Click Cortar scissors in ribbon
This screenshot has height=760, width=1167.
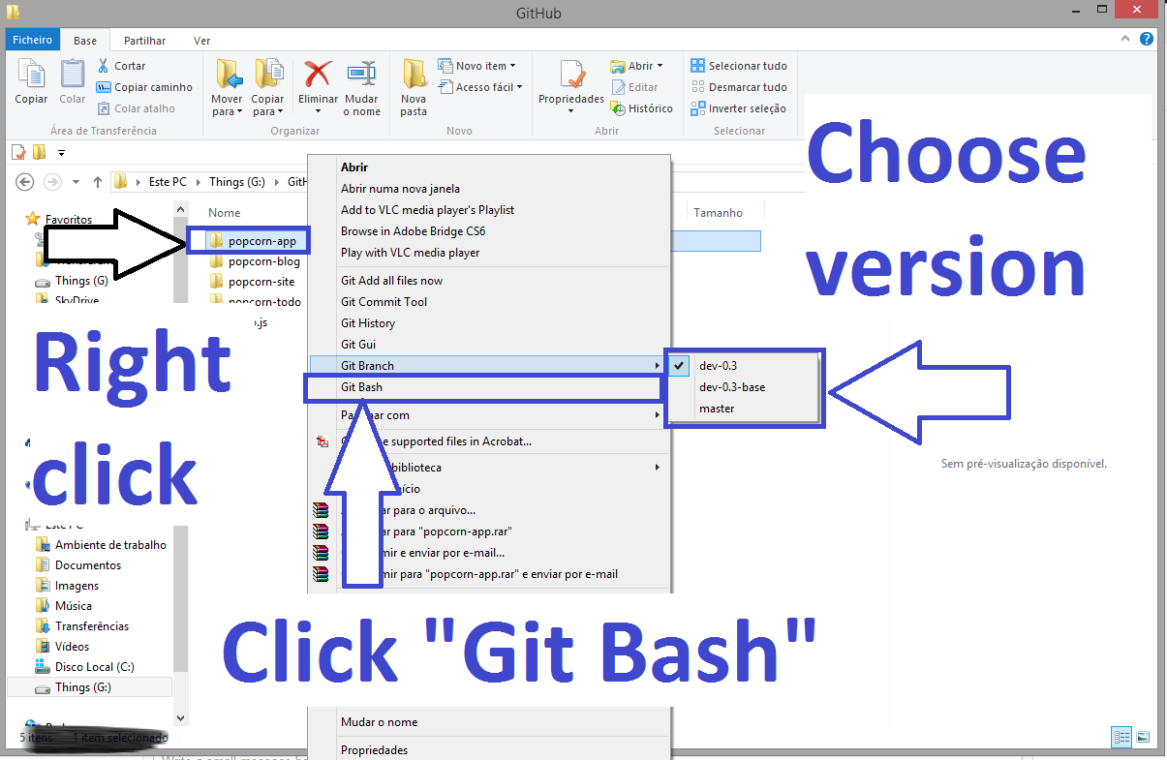[121, 66]
